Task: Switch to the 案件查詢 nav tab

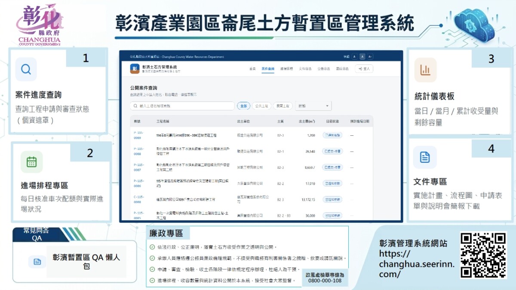Action: (268, 69)
